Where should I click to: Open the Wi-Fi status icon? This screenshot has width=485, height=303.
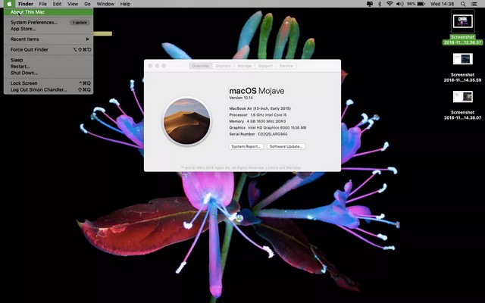(390, 4)
